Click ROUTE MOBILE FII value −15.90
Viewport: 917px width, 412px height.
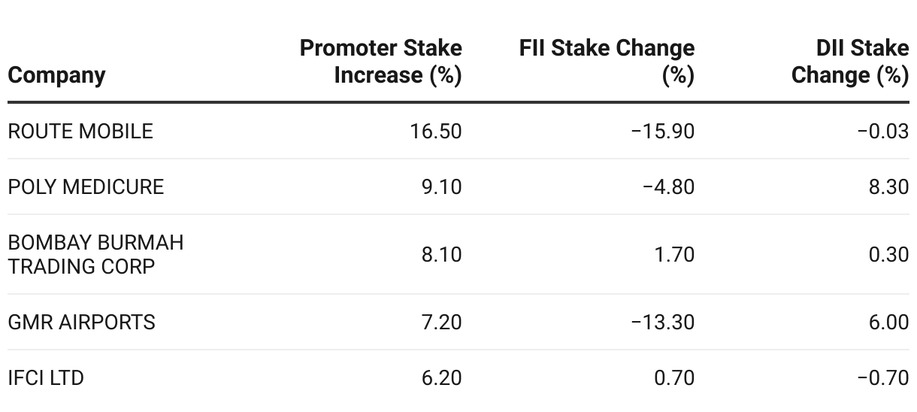click(x=663, y=132)
